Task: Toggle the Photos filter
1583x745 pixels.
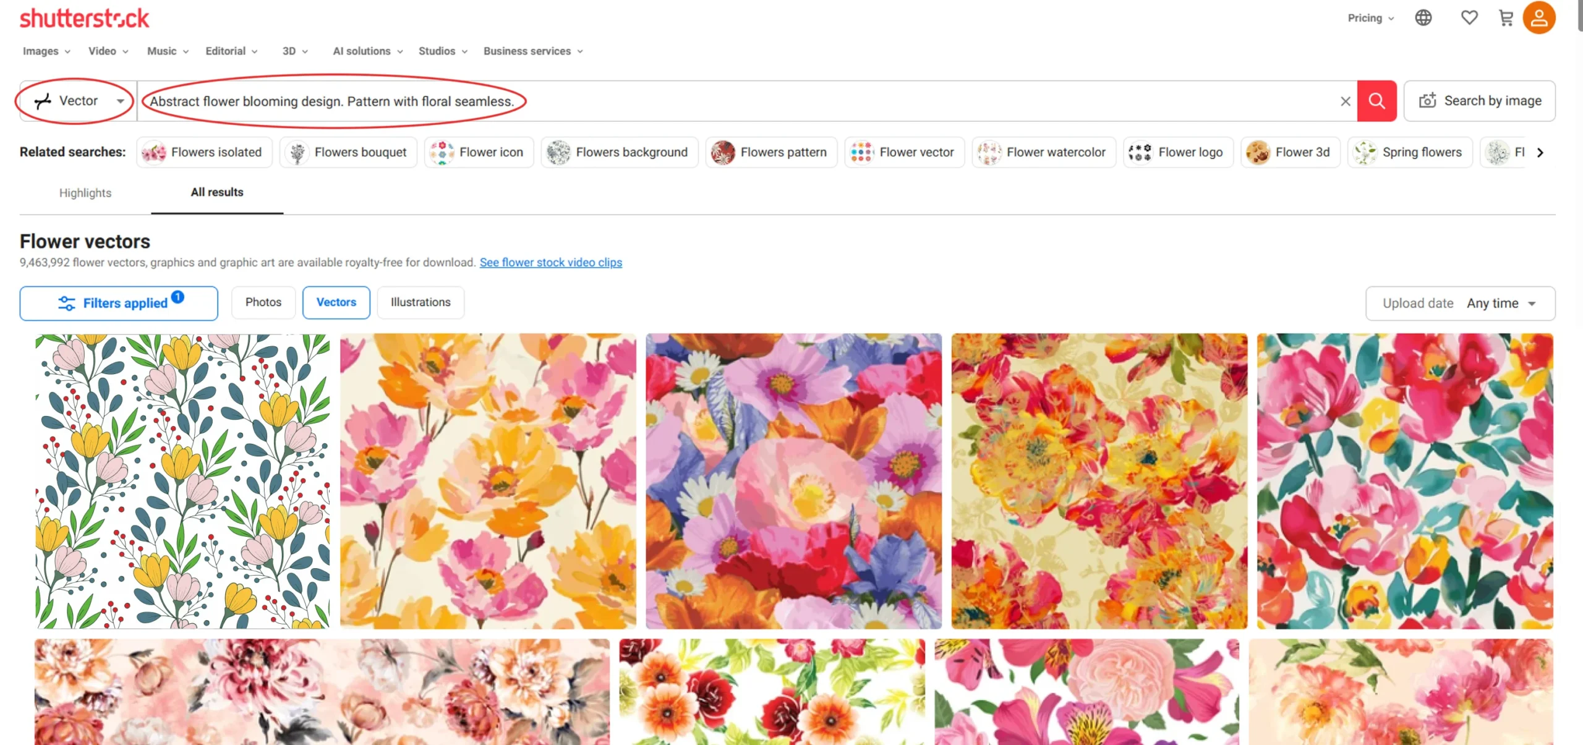Action: tap(263, 302)
